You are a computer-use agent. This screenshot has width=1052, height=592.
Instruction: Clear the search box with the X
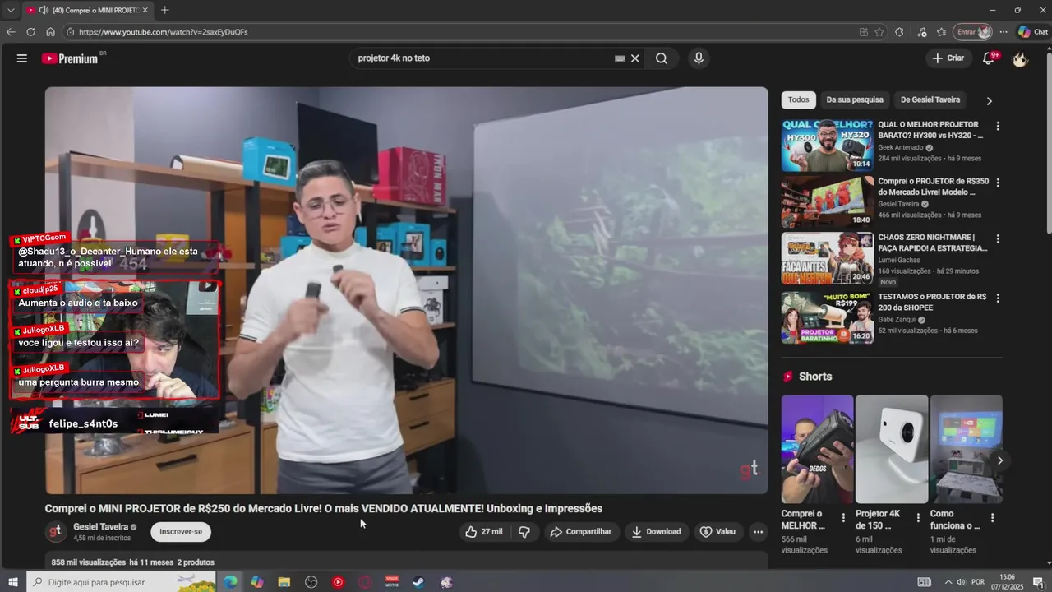635,58
